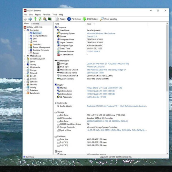The image size is (172, 172).
Task: Click the Back arrow toolbar icon
Action: click(25, 19)
